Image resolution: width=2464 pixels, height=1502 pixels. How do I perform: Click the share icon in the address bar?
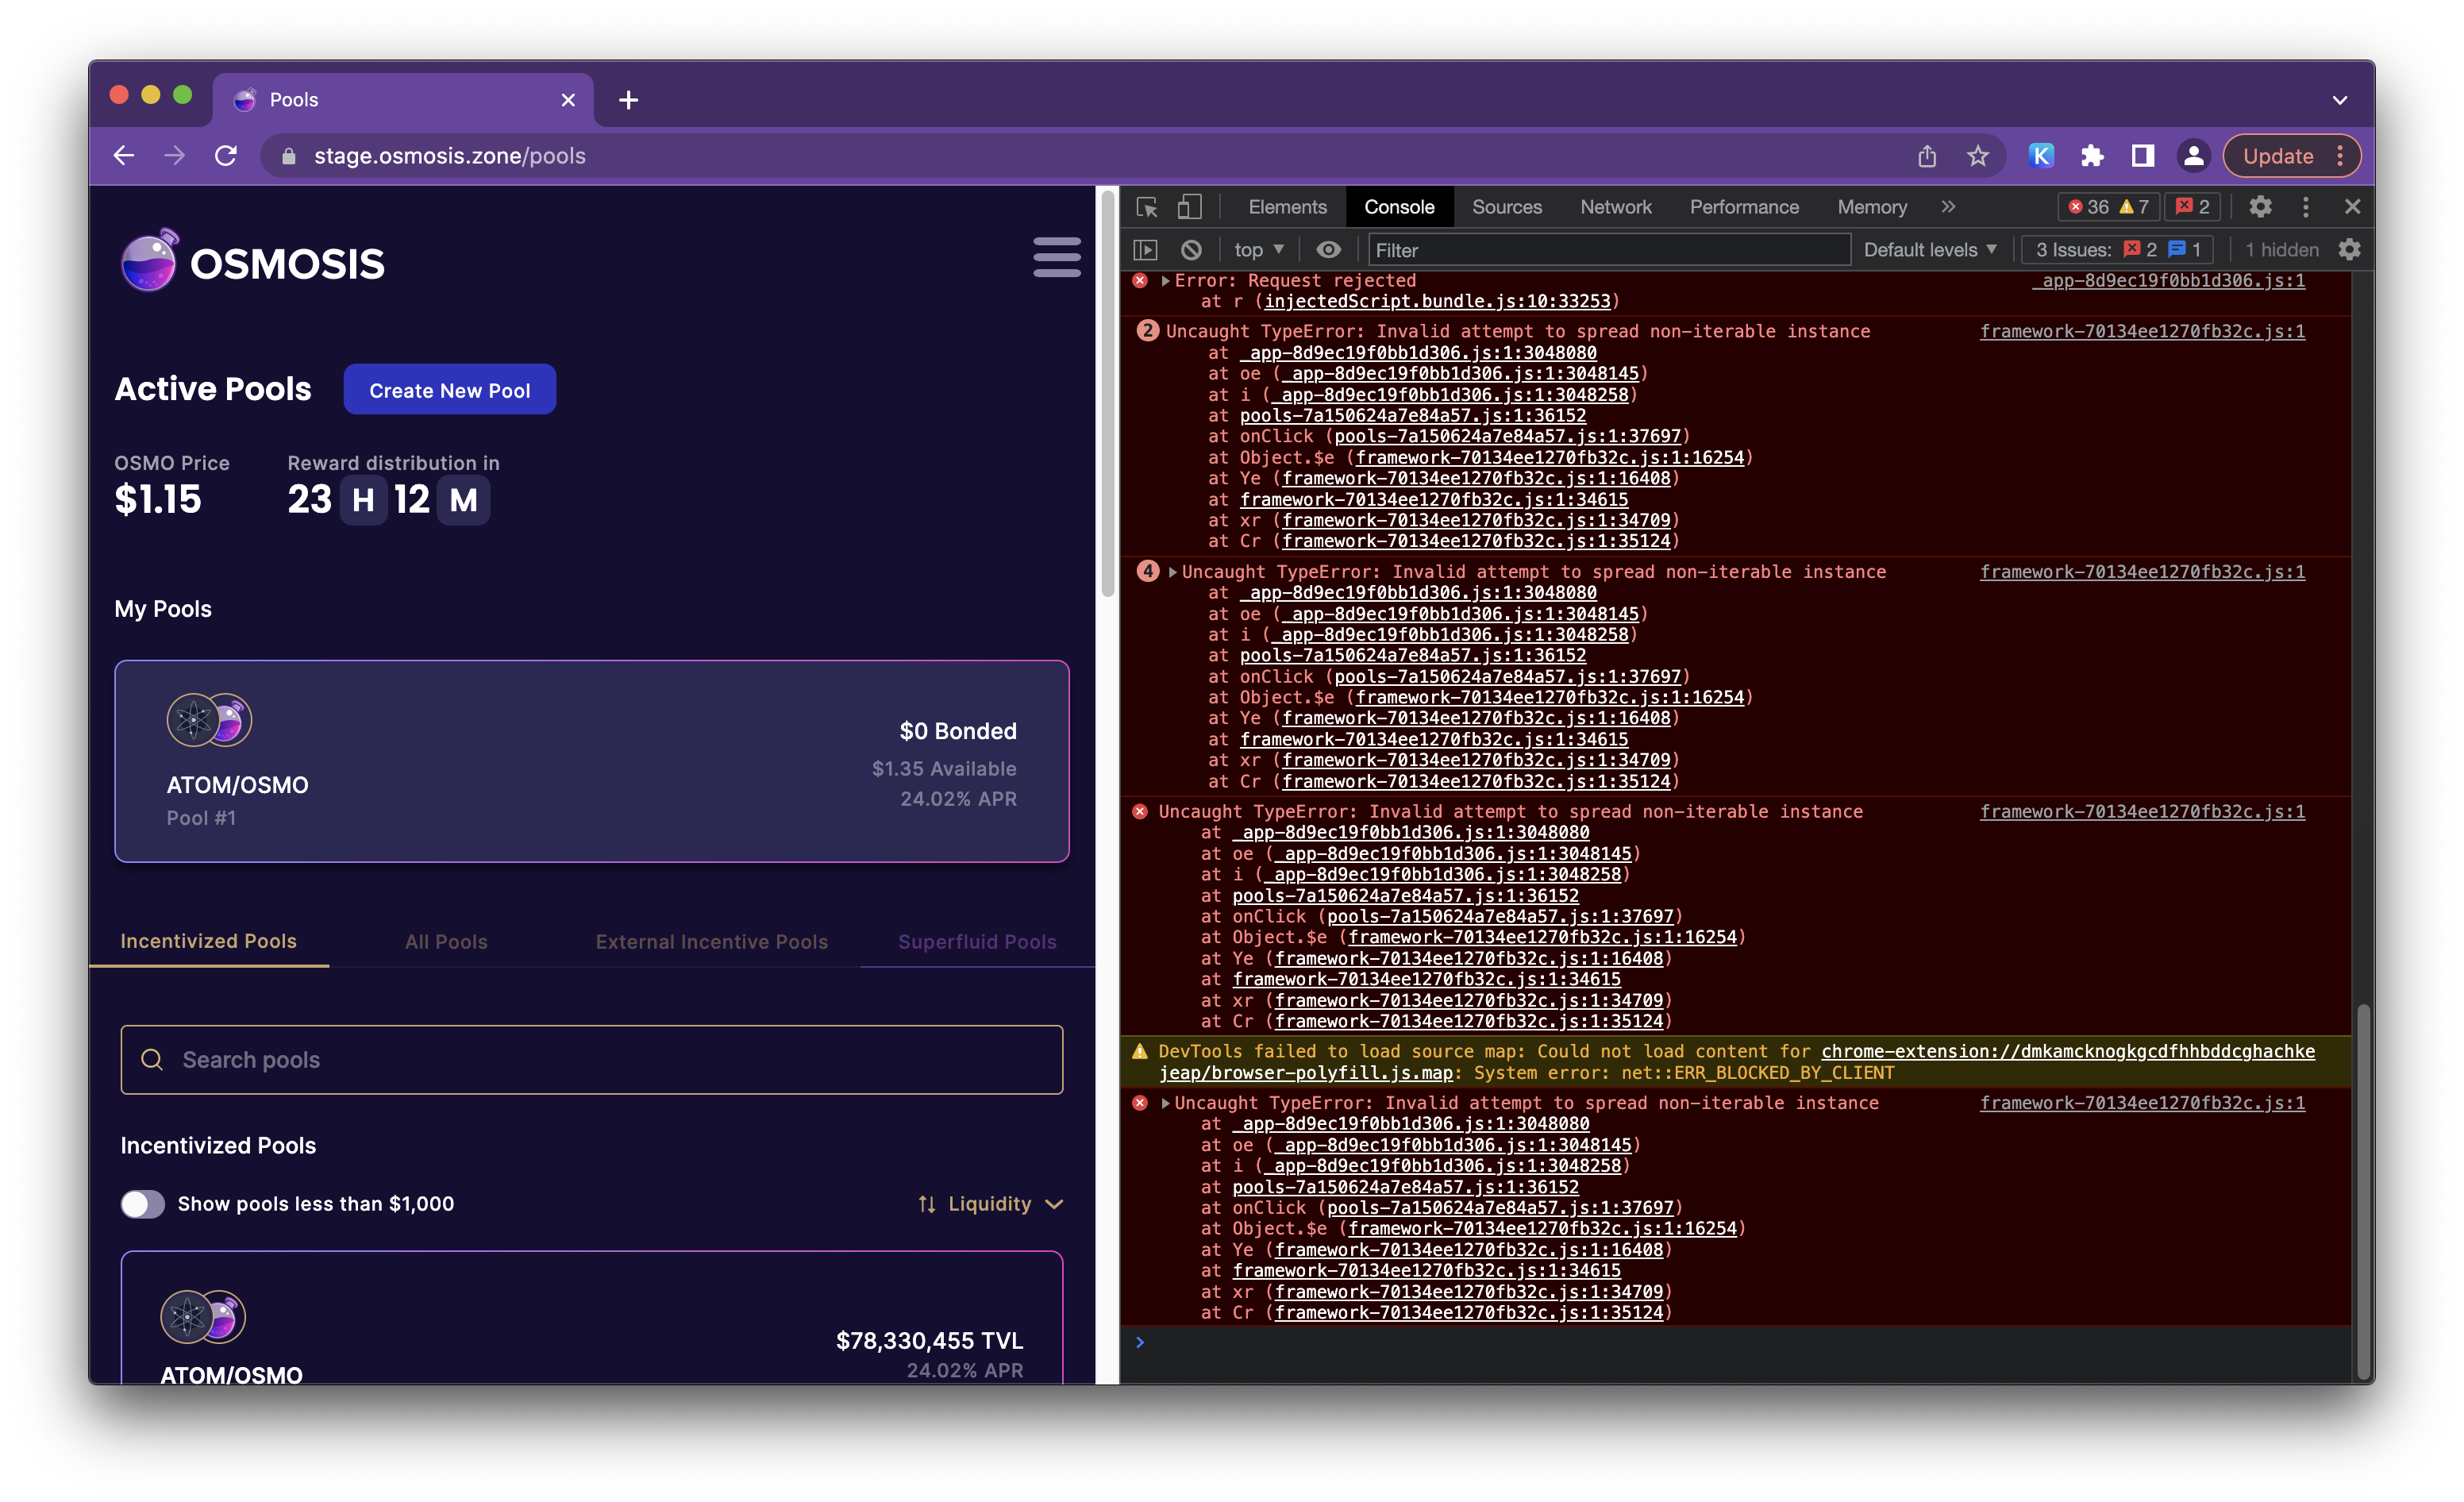(1928, 156)
